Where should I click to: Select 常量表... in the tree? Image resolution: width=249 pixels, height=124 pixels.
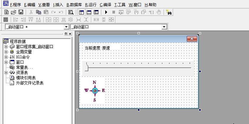24,68
